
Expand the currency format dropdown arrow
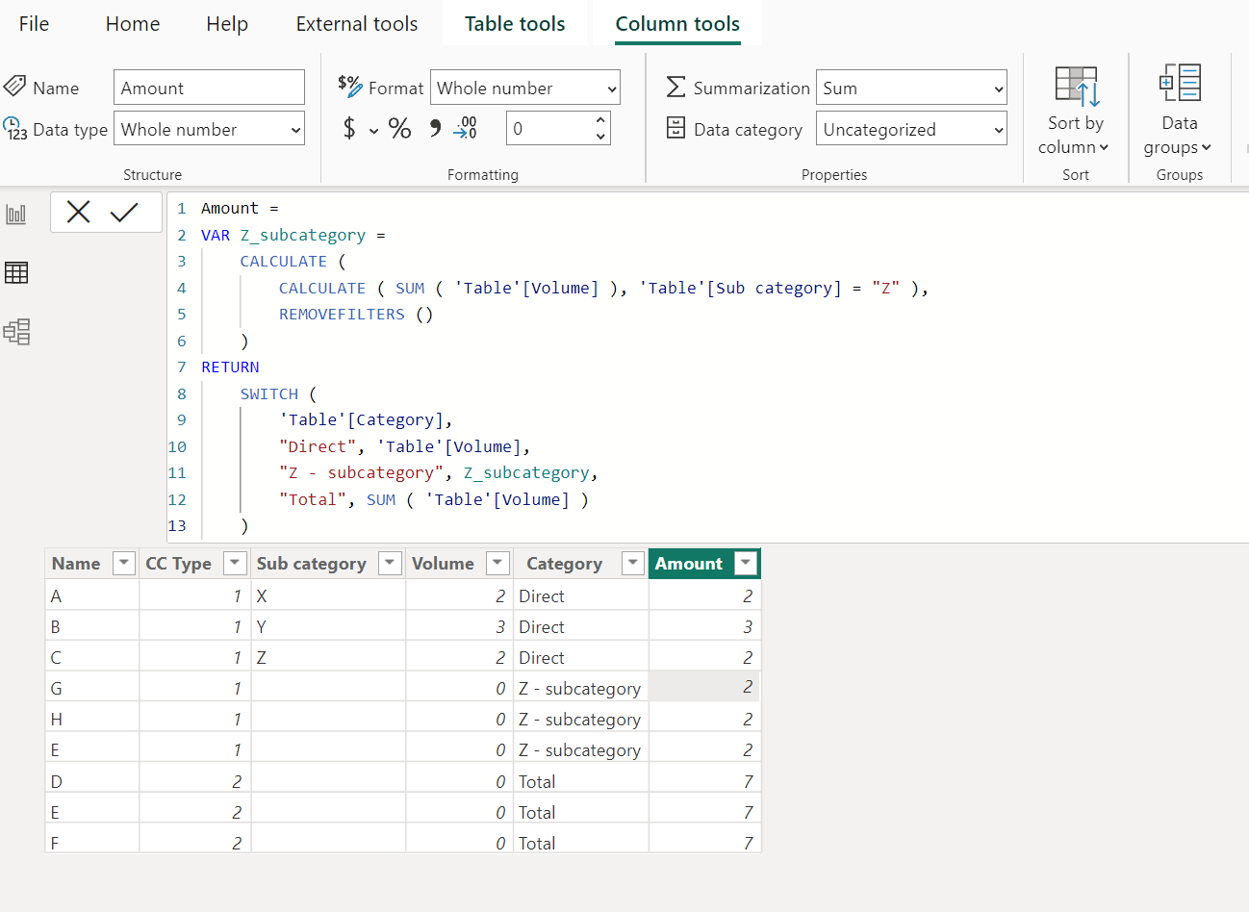(373, 131)
